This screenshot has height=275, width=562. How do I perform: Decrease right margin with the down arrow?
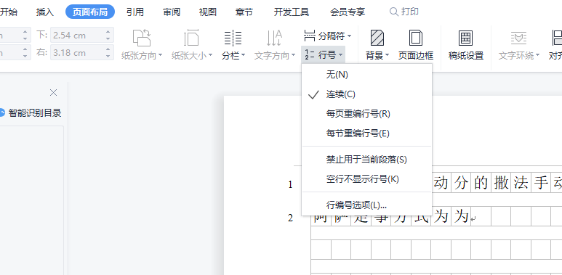pos(108,56)
